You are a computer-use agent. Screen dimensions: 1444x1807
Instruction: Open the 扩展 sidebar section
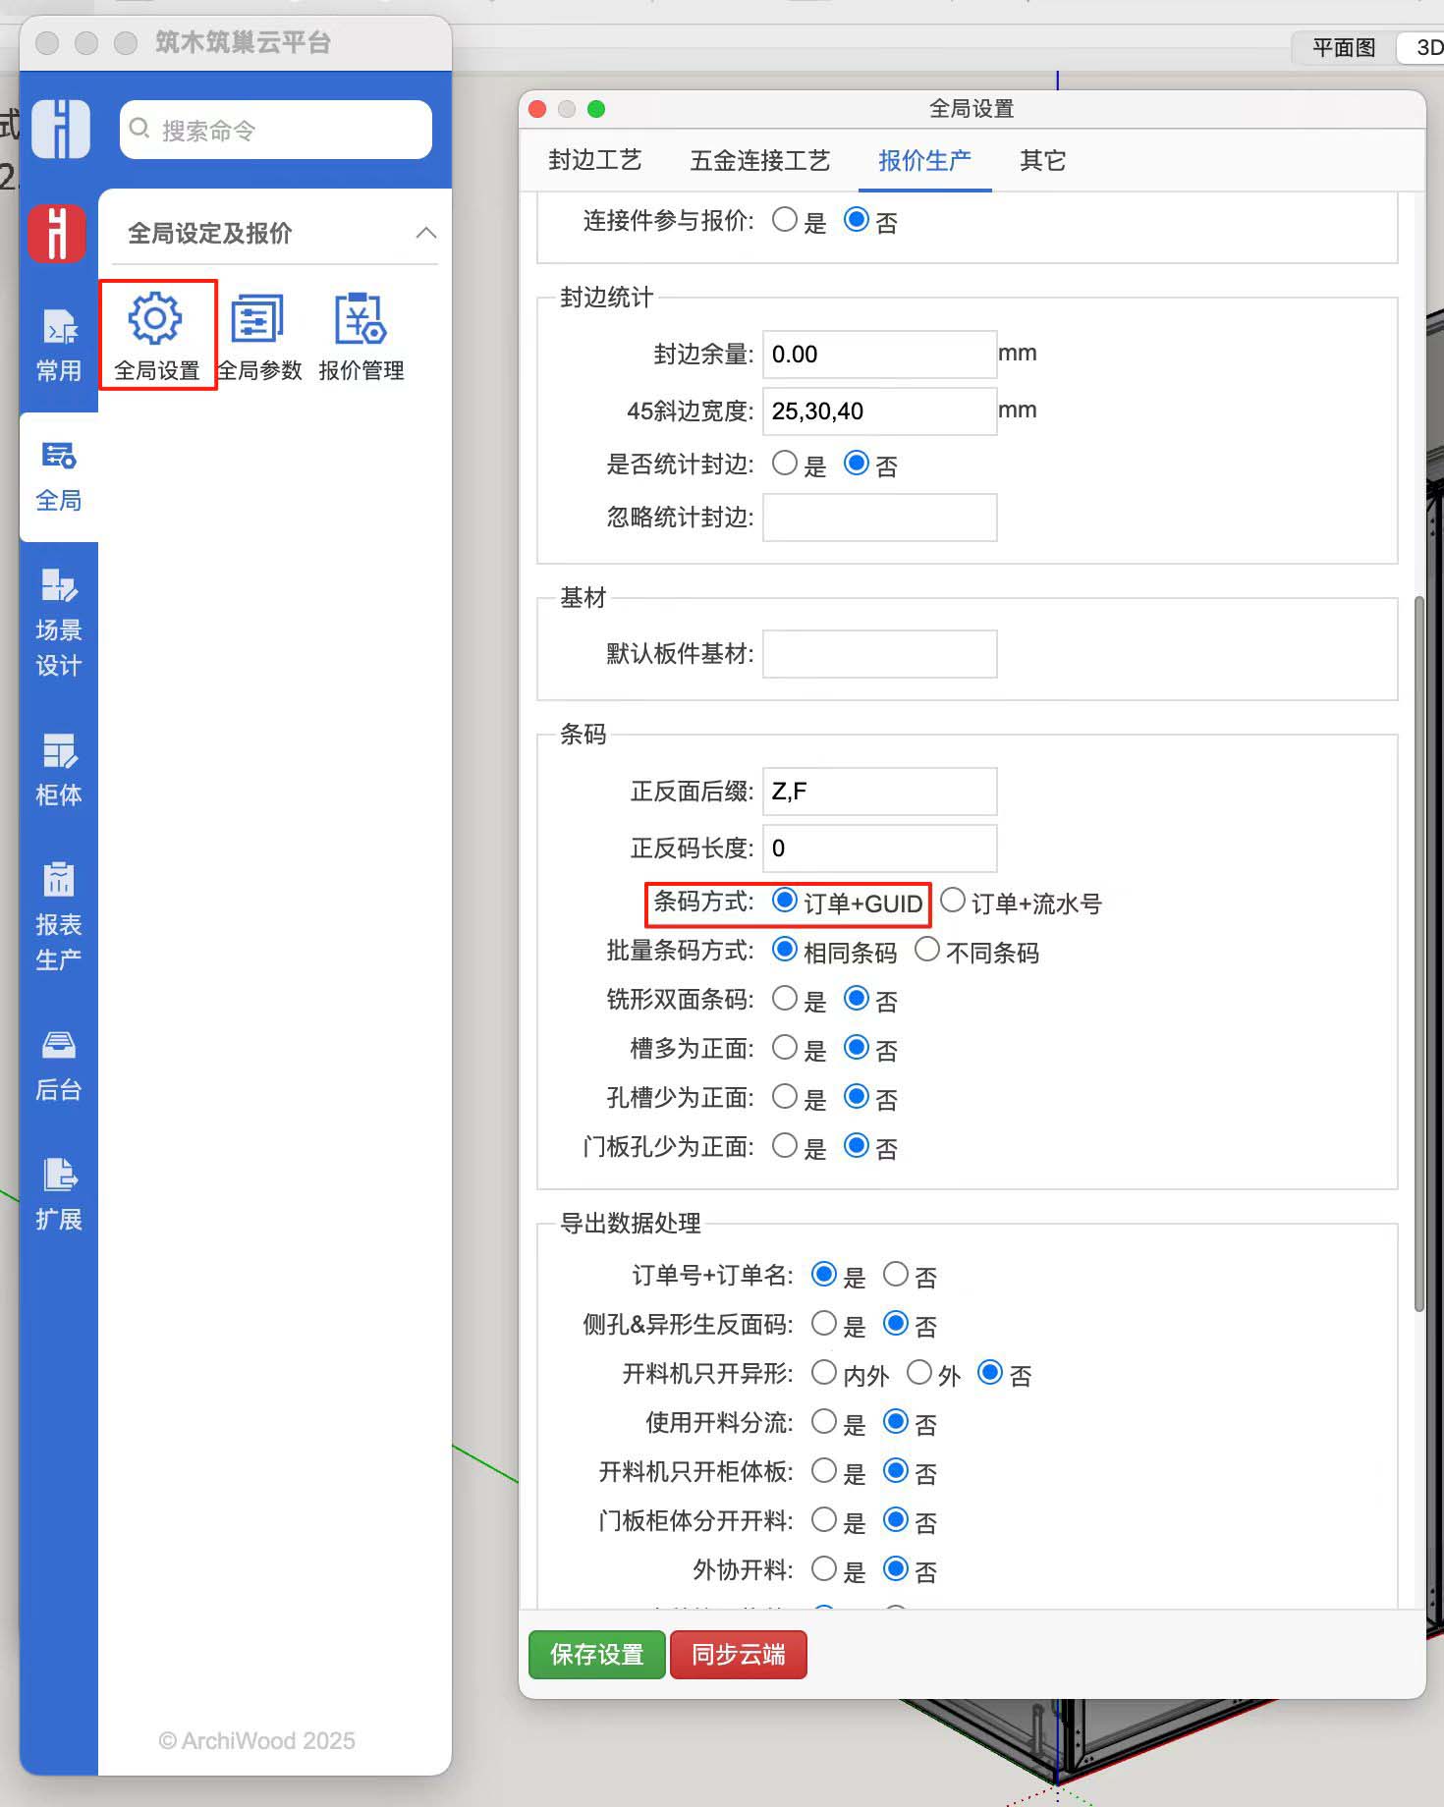click(59, 1195)
